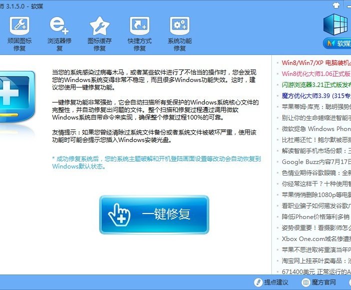Open news Win8/Win7/XP 电脑装机
The image size is (351, 290).
316,62
